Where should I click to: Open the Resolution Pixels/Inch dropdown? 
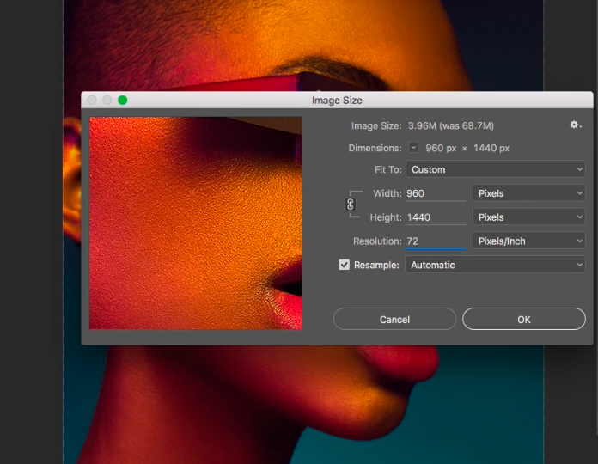click(x=529, y=241)
